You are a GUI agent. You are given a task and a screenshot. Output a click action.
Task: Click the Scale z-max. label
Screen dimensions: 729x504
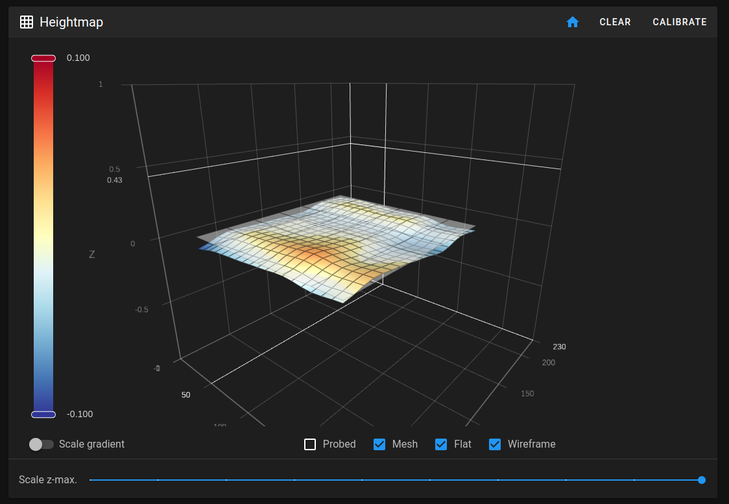[x=48, y=479]
